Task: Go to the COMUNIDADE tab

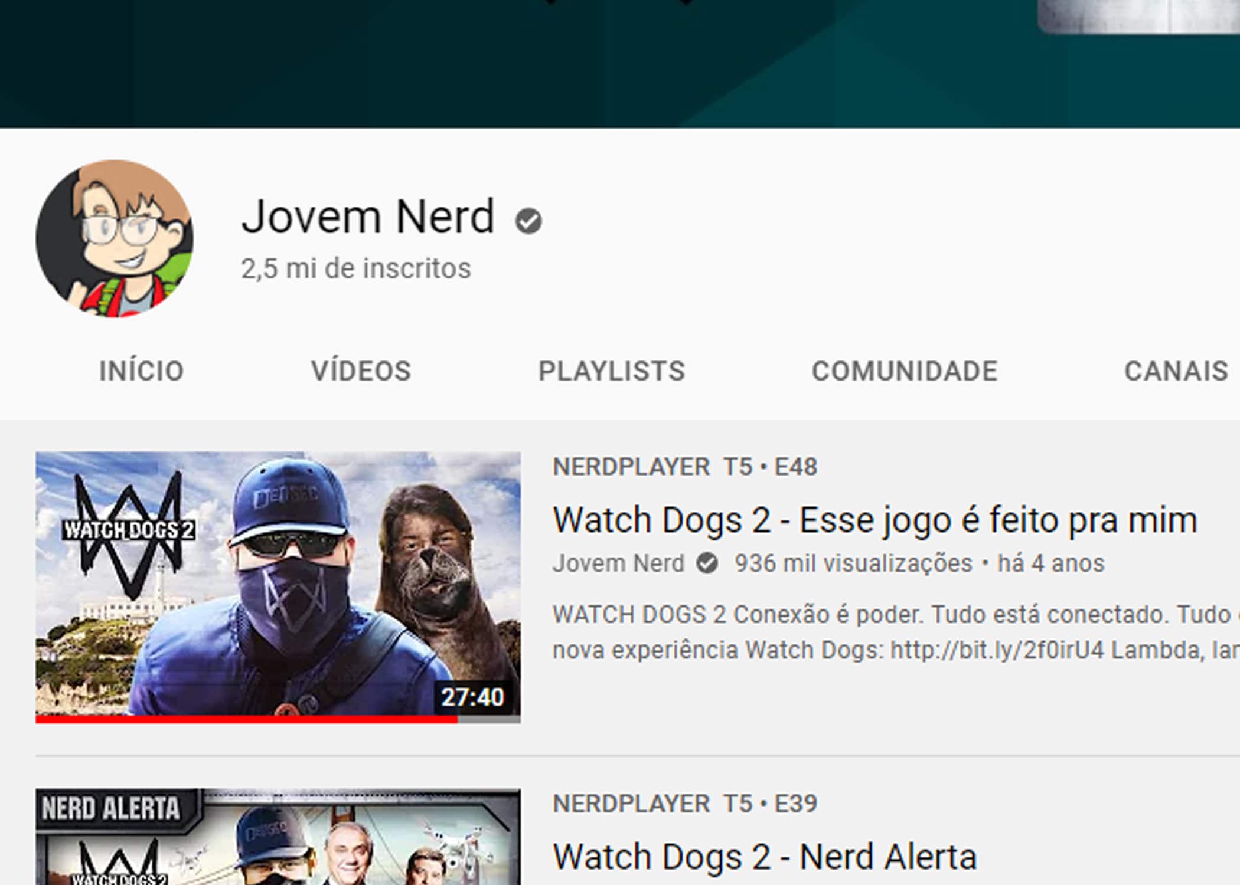Action: tap(905, 371)
